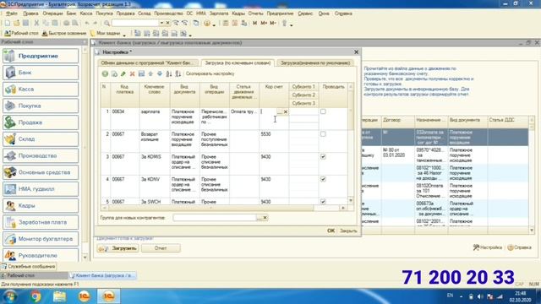Expand help icon dropdown arrow in main toolbar
The height and width of the screenshot is (304, 541).
(214, 24)
